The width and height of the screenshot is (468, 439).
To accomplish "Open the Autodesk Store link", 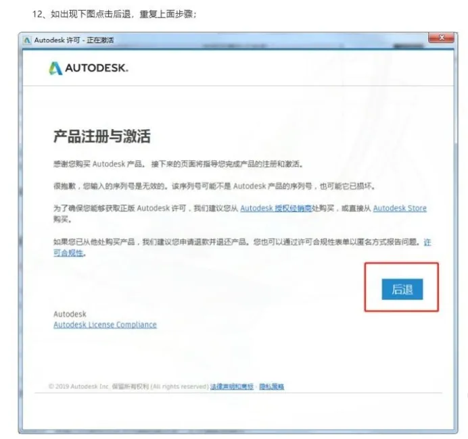I will (x=400, y=208).
